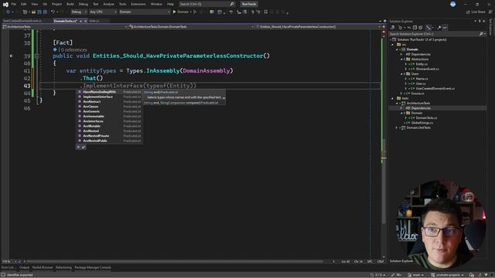Click the Solution Explorer Collapse All icon

click(x=415, y=28)
